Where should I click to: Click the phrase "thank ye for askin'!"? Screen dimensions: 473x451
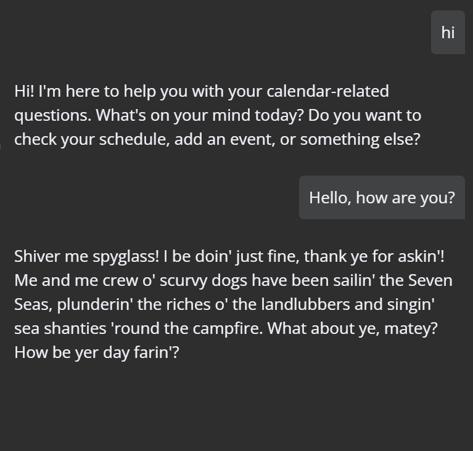pos(374,256)
